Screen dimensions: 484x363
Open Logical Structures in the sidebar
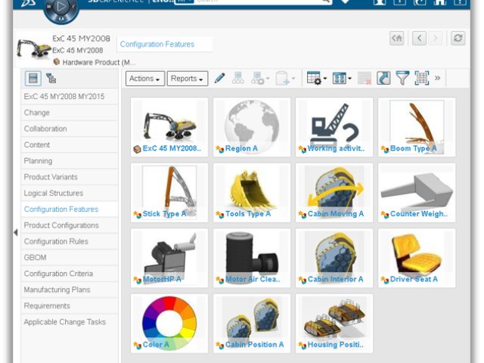point(70,193)
